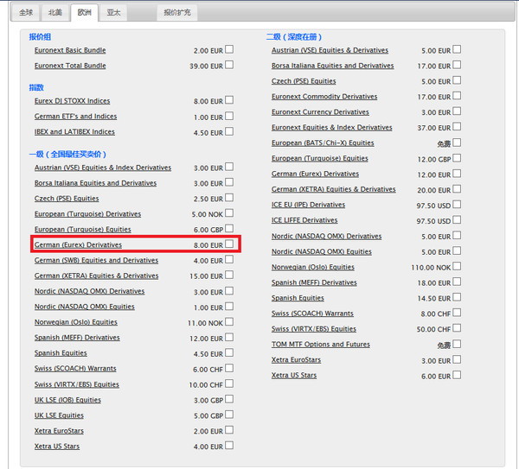Tick Swiss (SCOACH) Warrants 6.00 CHF checkbox

click(229, 368)
